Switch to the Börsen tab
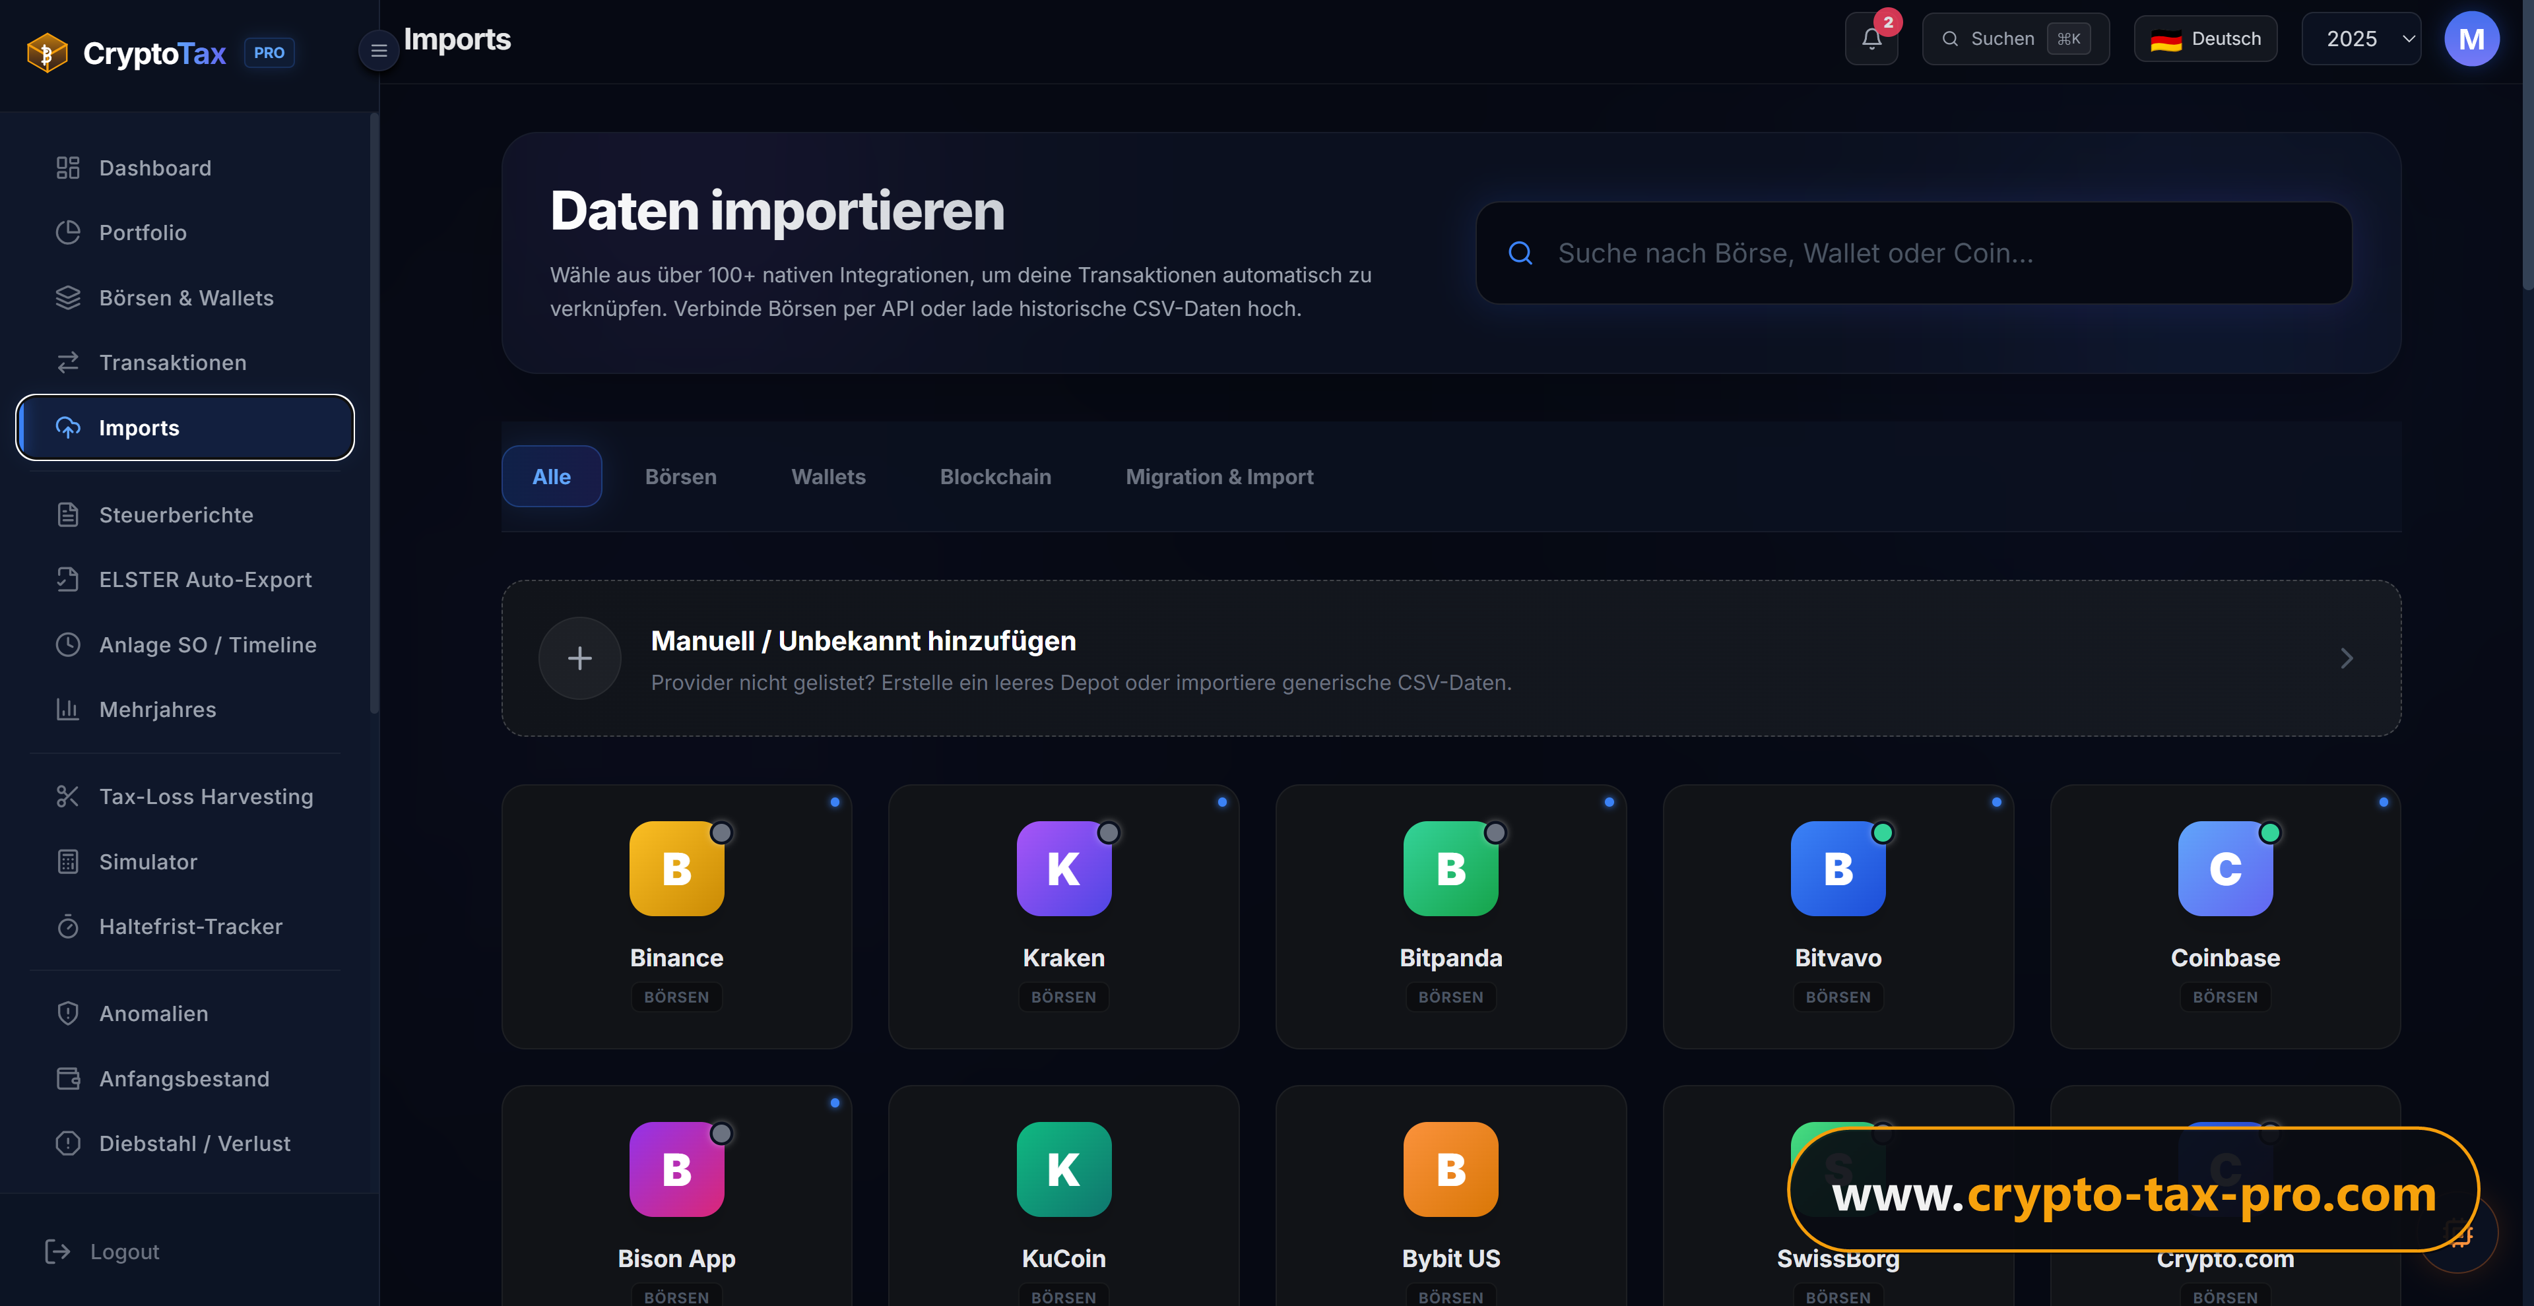The image size is (2534, 1306). tap(681, 477)
